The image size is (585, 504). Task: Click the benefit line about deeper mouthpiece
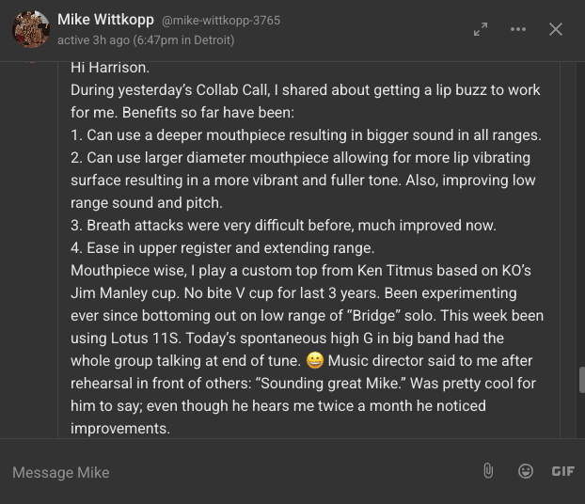[306, 135]
